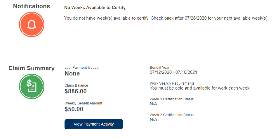Screen dimensions: 273x139
Task: Click the Week 1 Certification Status label
Action: click(x=171, y=99)
